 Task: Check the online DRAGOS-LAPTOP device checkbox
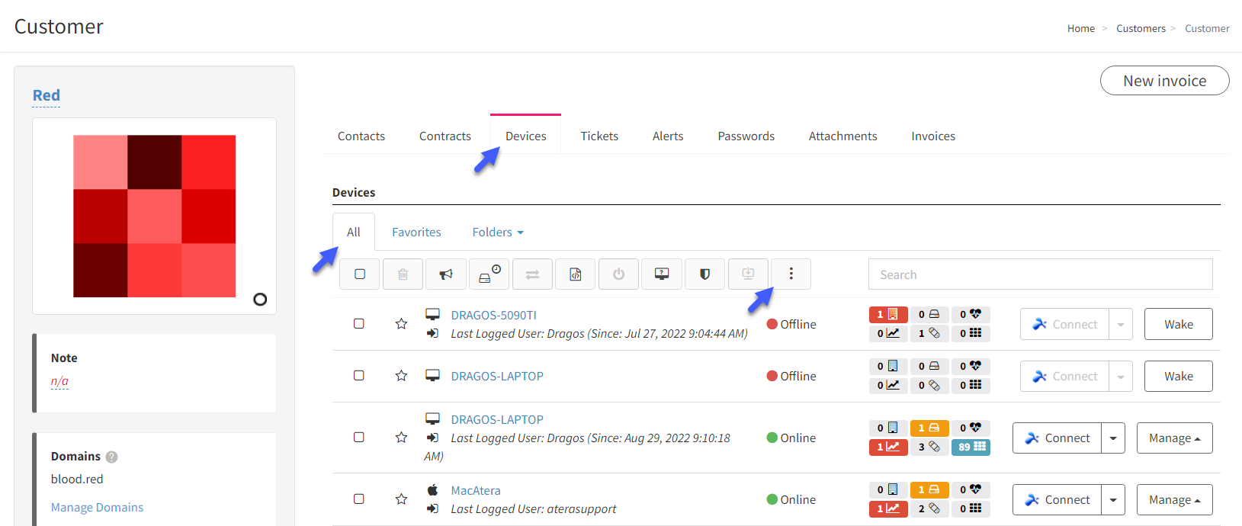(x=359, y=438)
